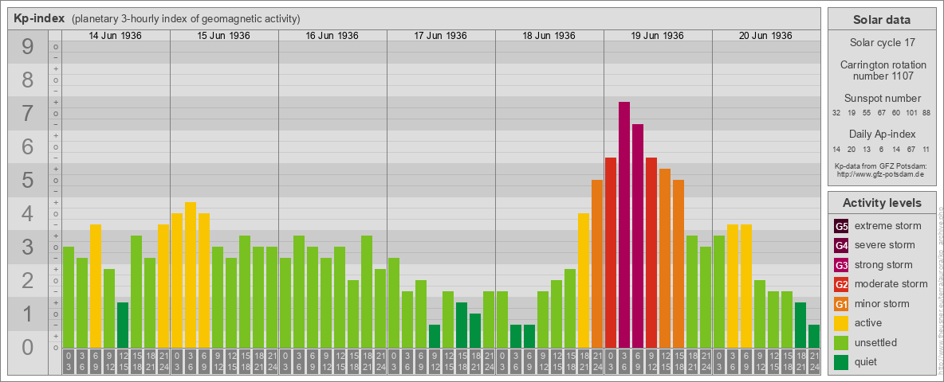This screenshot has width=944, height=382.
Task: Select the 14 Jun 1936 date header
Action: pyautogui.click(x=116, y=36)
